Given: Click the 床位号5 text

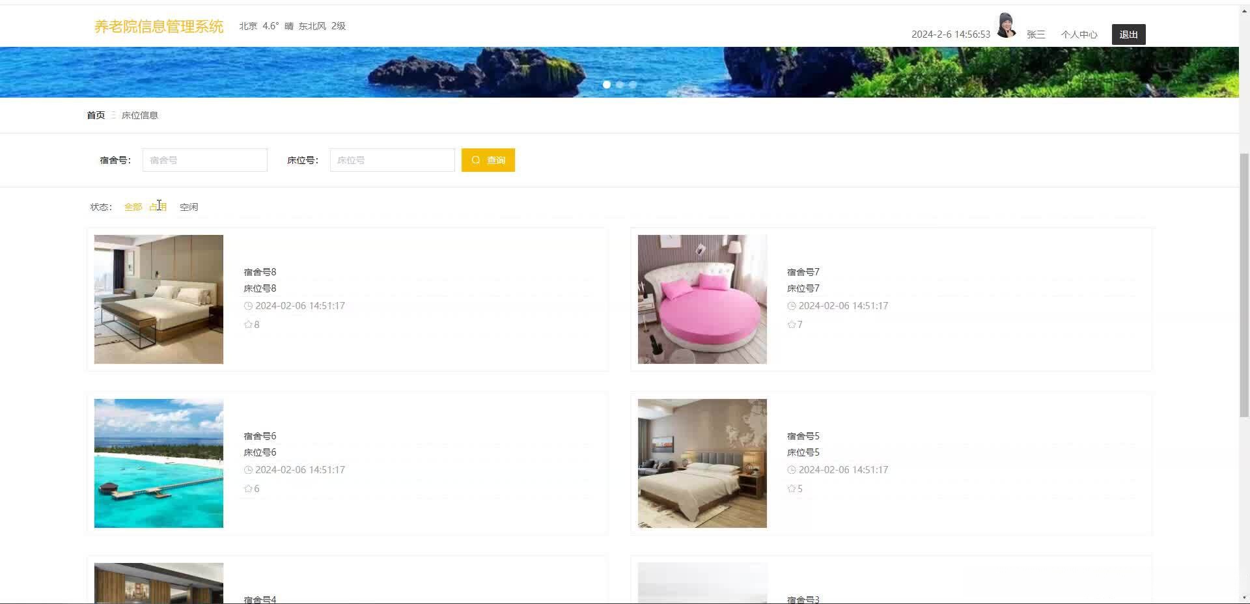Looking at the screenshot, I should (803, 452).
